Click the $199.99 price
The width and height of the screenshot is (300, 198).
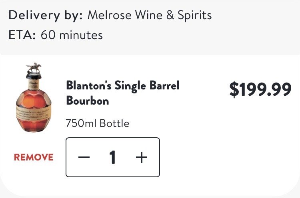pos(260,89)
